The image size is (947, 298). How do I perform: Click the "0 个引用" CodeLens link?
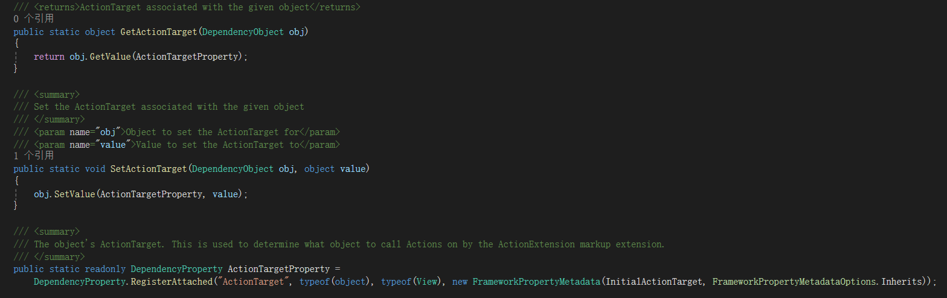tap(34, 19)
